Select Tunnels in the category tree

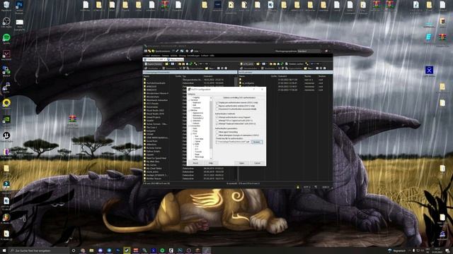(198, 152)
